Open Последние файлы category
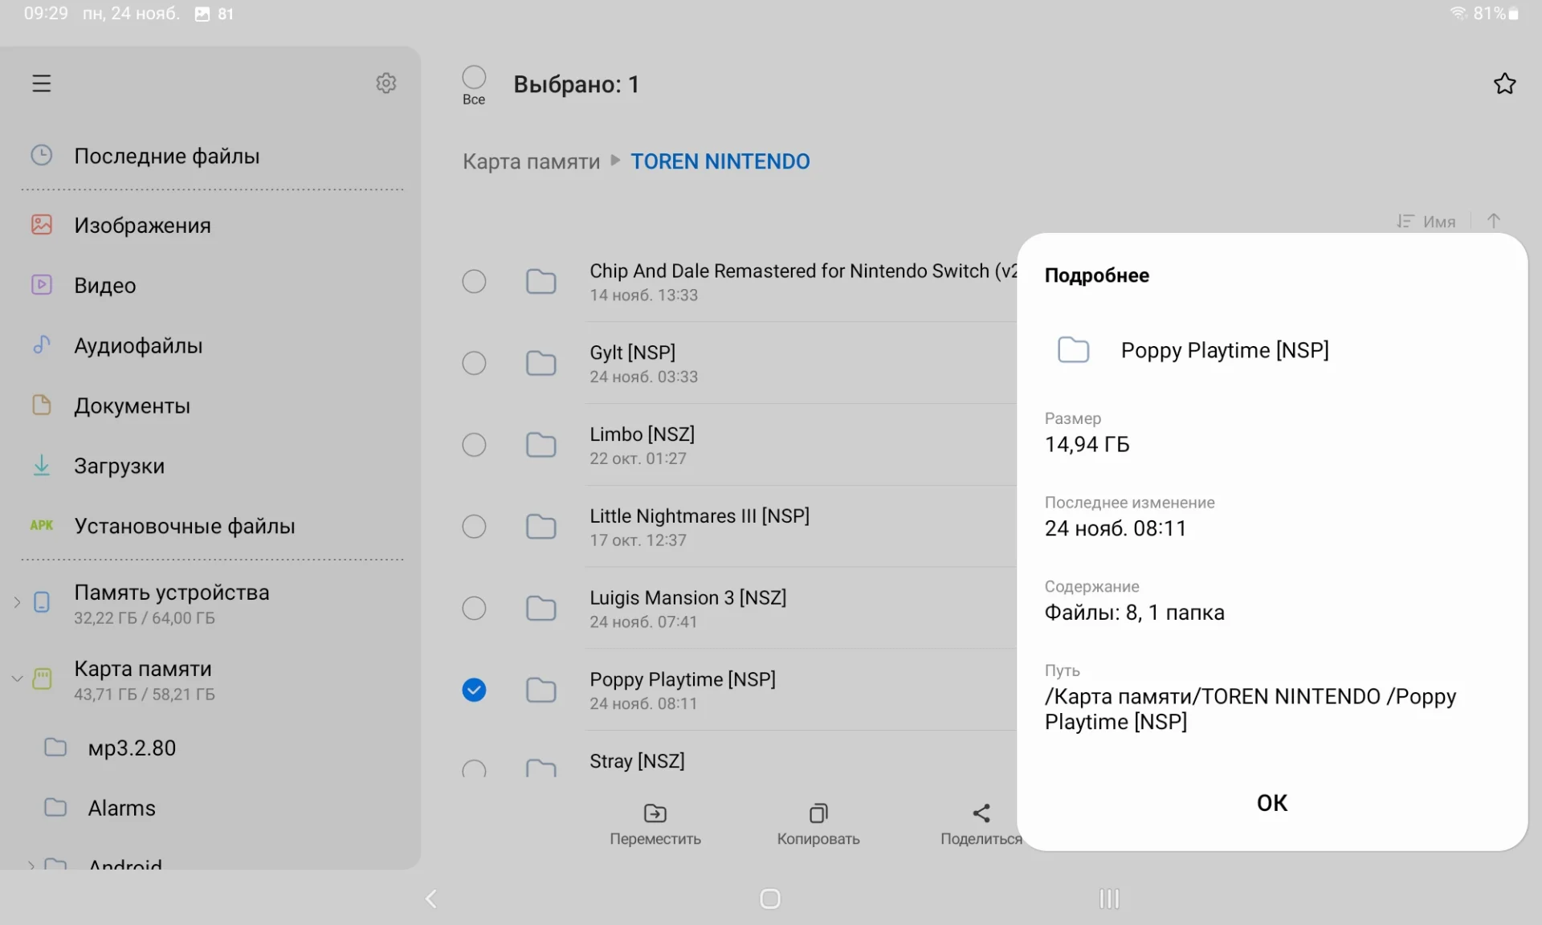This screenshot has height=925, width=1542. [x=166, y=156]
